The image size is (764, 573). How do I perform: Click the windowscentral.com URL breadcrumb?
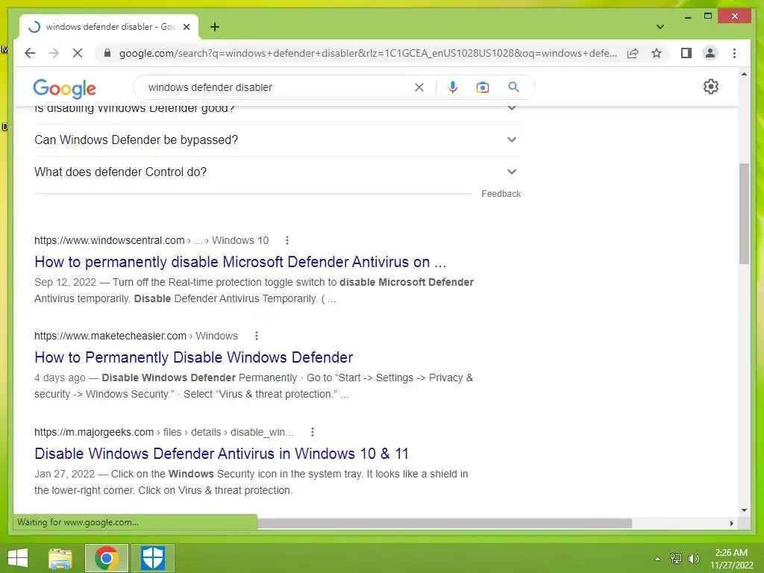point(151,240)
